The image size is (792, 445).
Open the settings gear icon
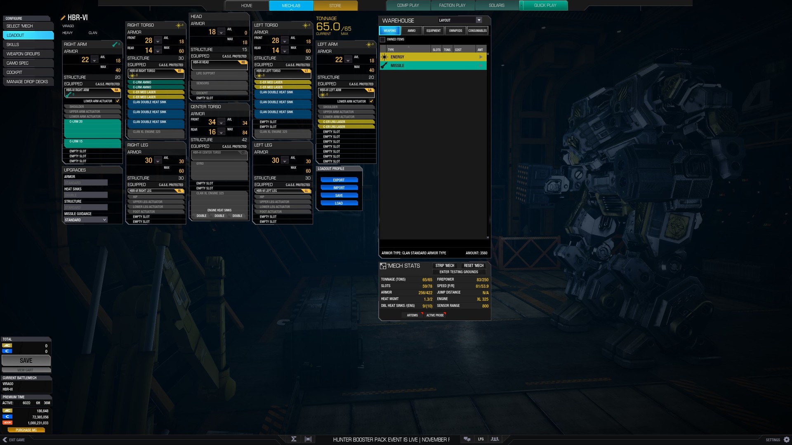[x=787, y=440]
